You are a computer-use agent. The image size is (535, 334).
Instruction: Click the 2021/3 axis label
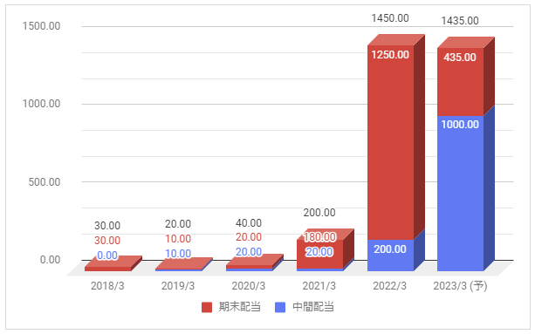319,286
